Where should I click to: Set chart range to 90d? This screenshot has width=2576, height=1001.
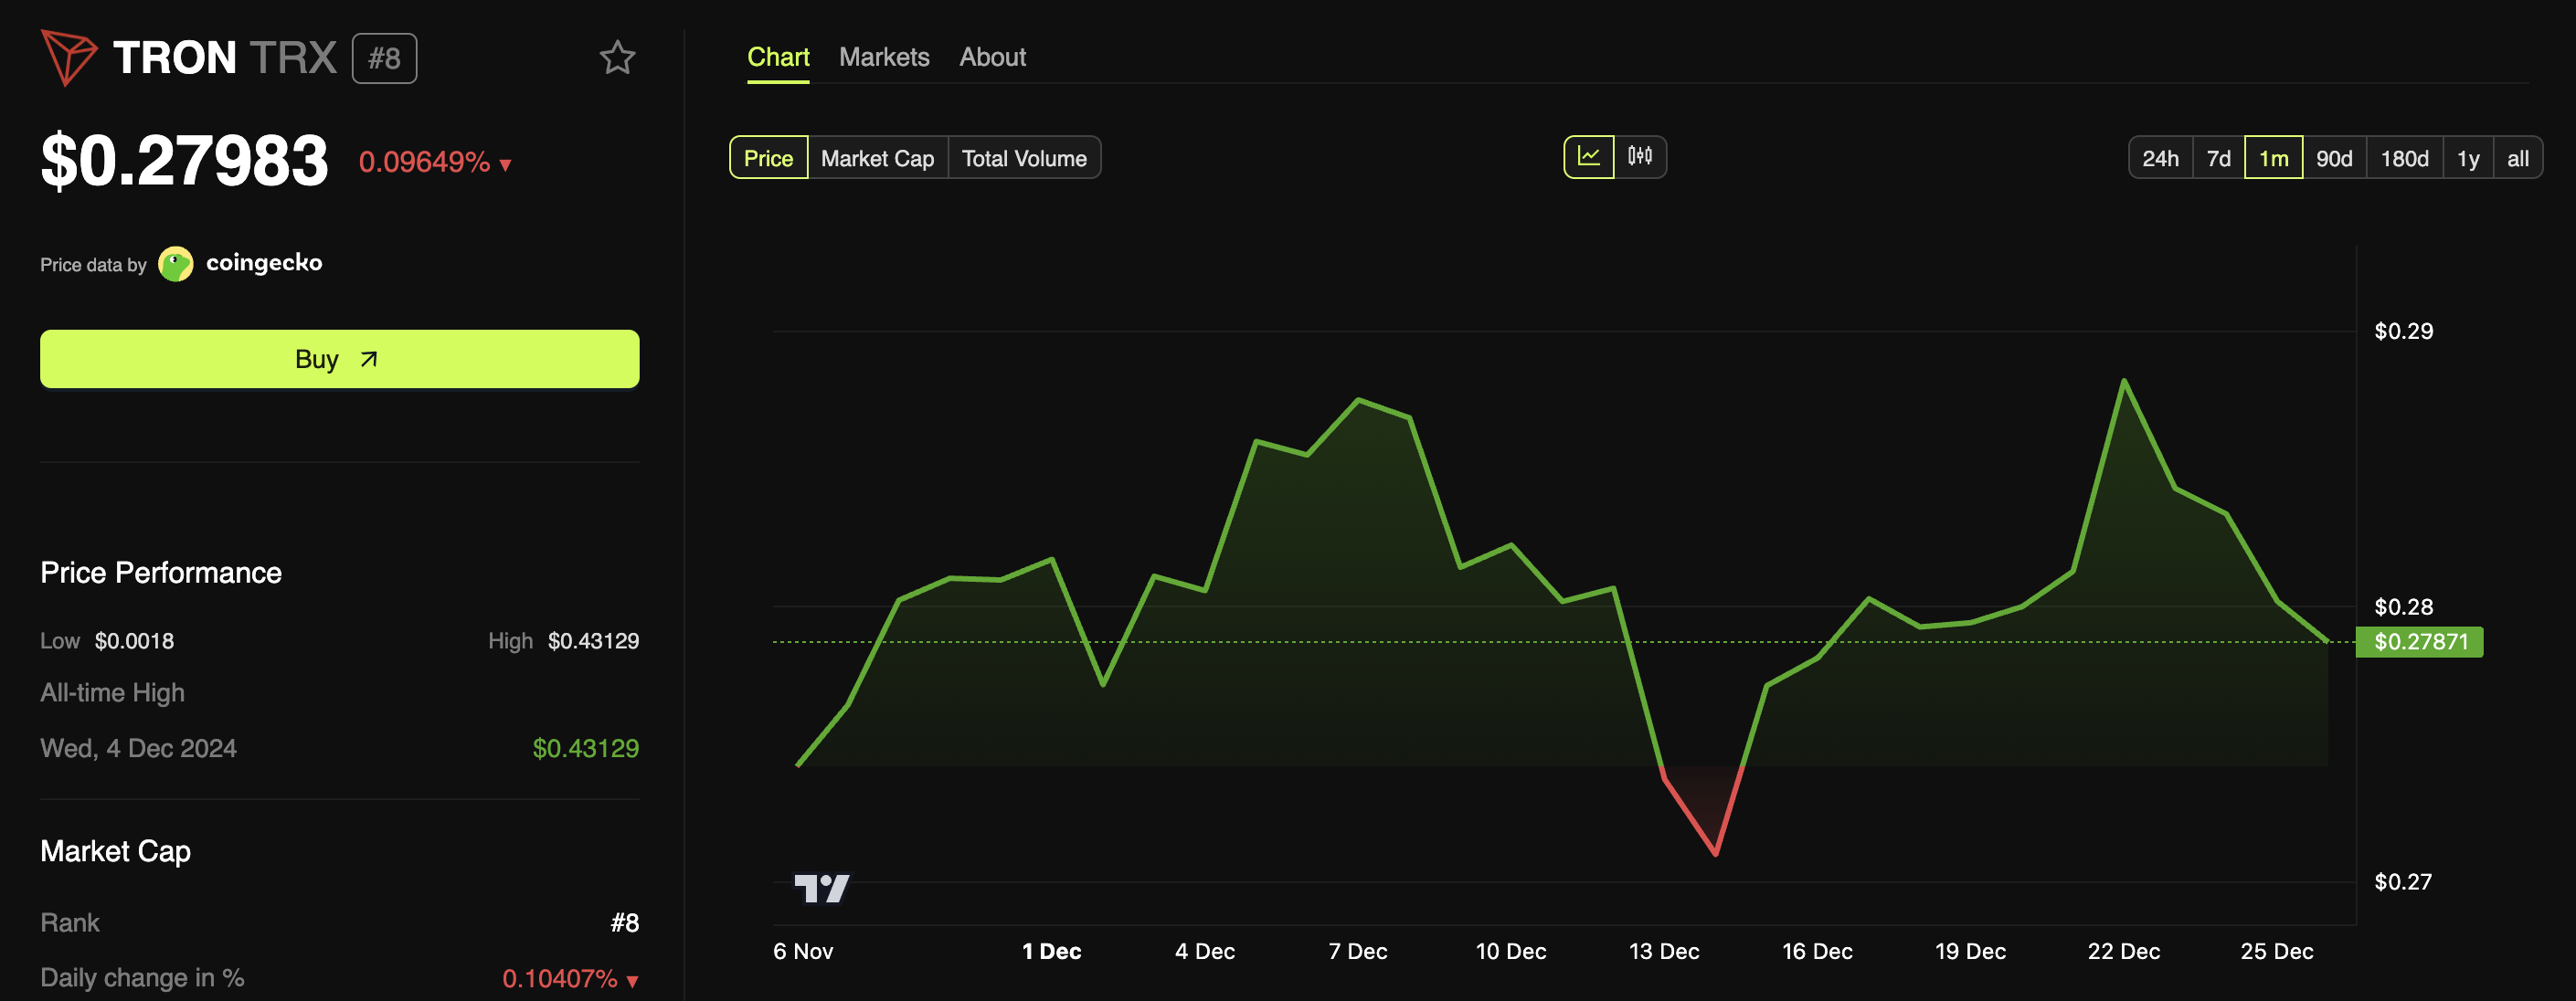point(2334,158)
